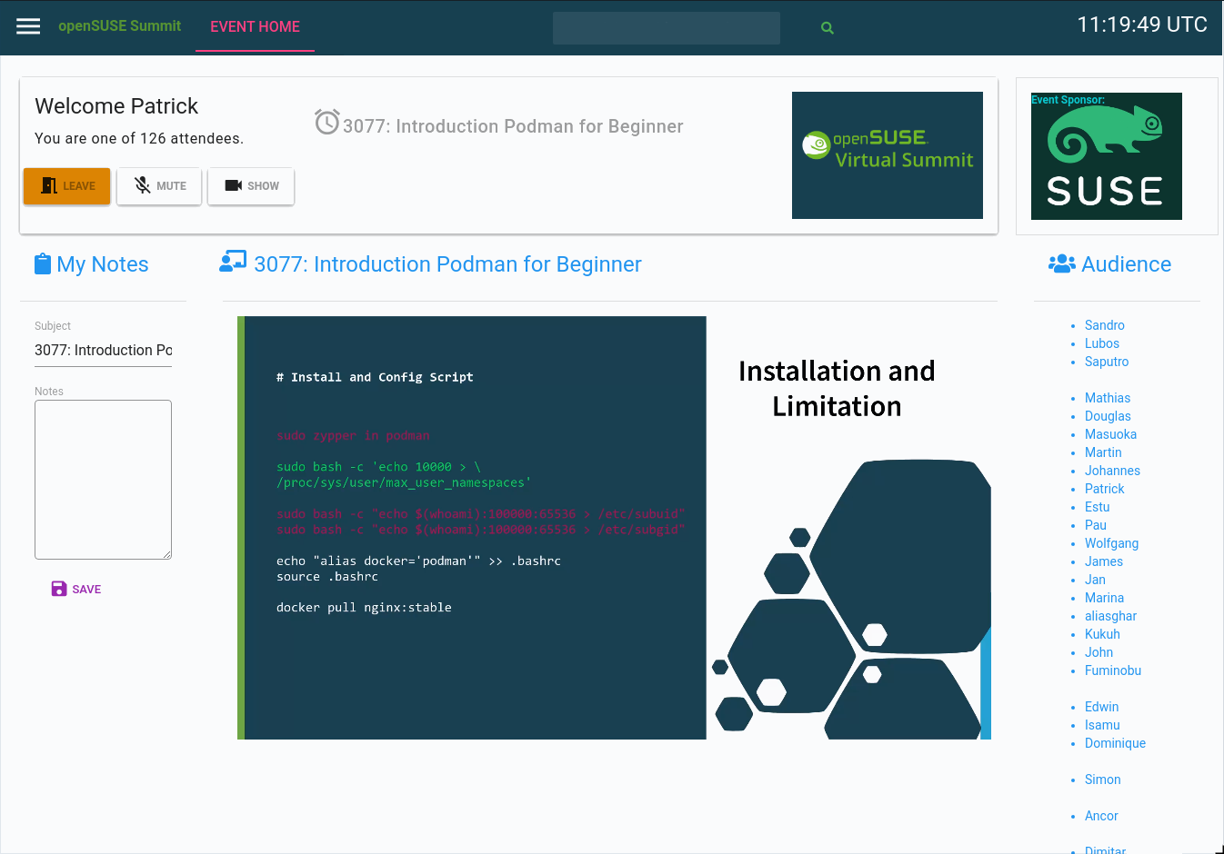
Task: Select attendee Dominique in Audience list
Action: pos(1115,743)
